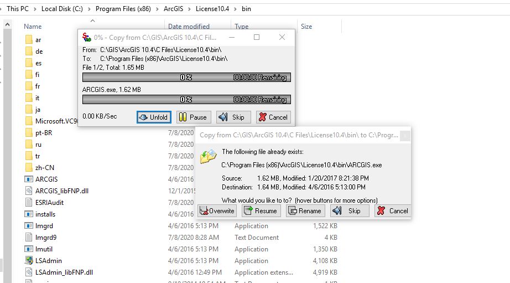510x283 pixels.
Task: Select the lmutil application icon
Action: [29, 249]
